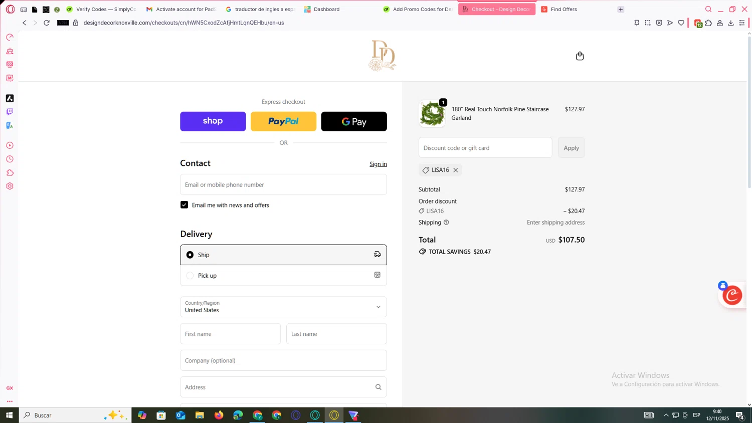Pay with the Shop Pay button
The image size is (752, 423).
(x=213, y=121)
